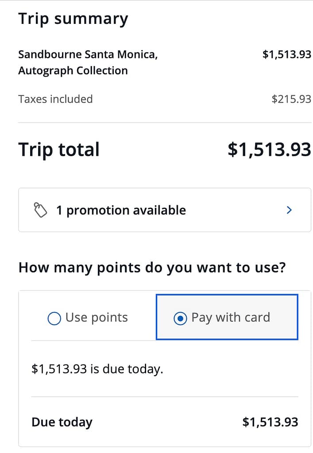Open the 1 promotion available details
The image size is (313, 453).
[164, 210]
